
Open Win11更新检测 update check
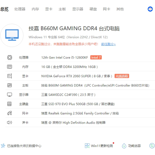[102, 146]
